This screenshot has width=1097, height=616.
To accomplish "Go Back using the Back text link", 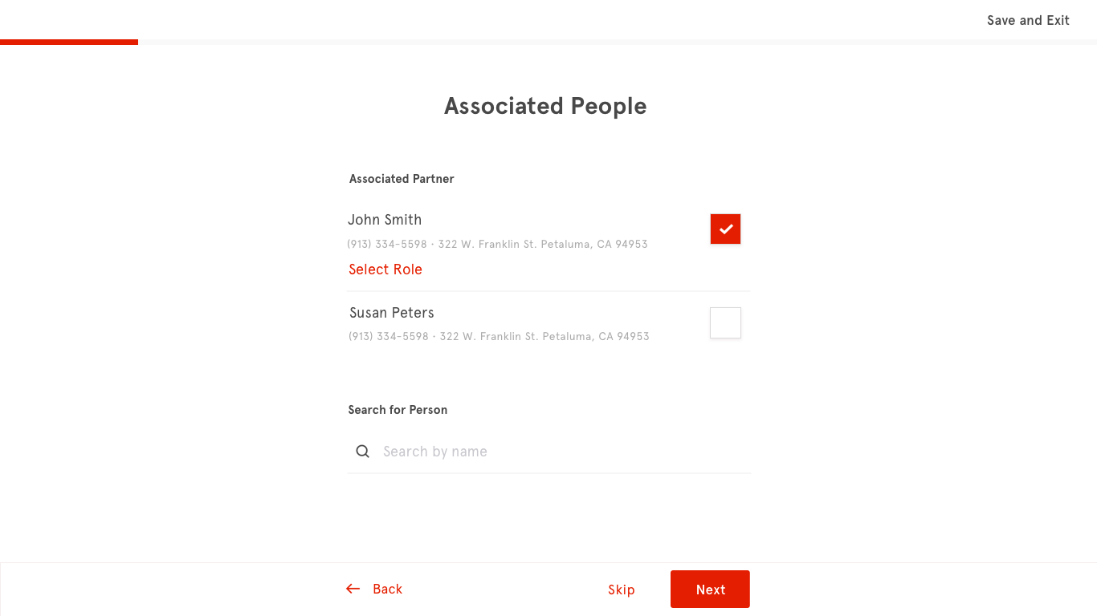I will click(387, 589).
